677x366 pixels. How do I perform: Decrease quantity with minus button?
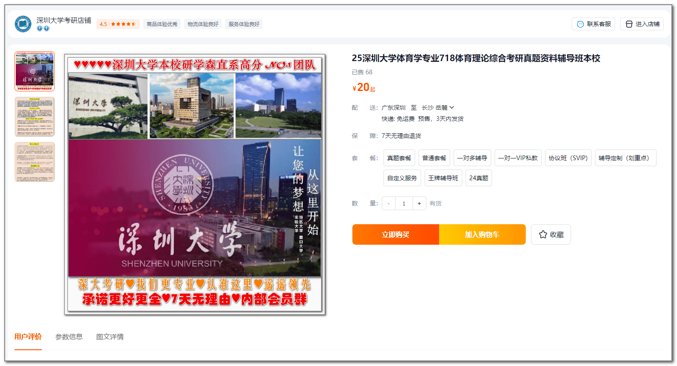[x=389, y=203]
